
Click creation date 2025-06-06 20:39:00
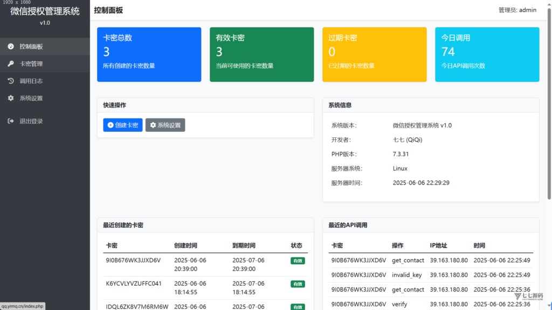click(x=190, y=265)
